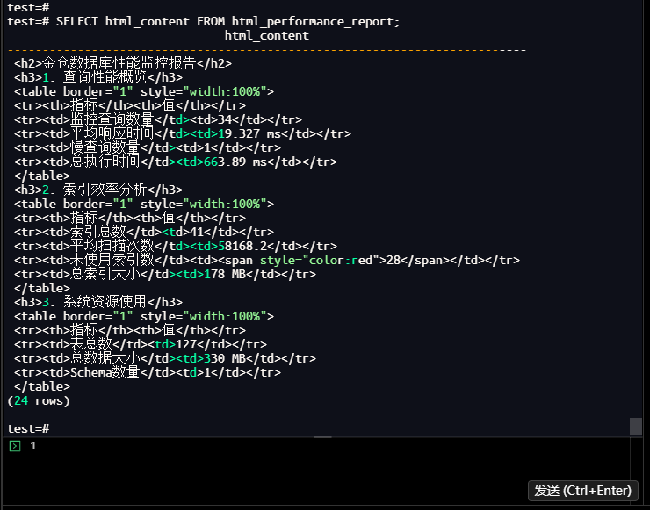
Task: Click the terminal output scrollbar thumb
Action: [x=636, y=427]
